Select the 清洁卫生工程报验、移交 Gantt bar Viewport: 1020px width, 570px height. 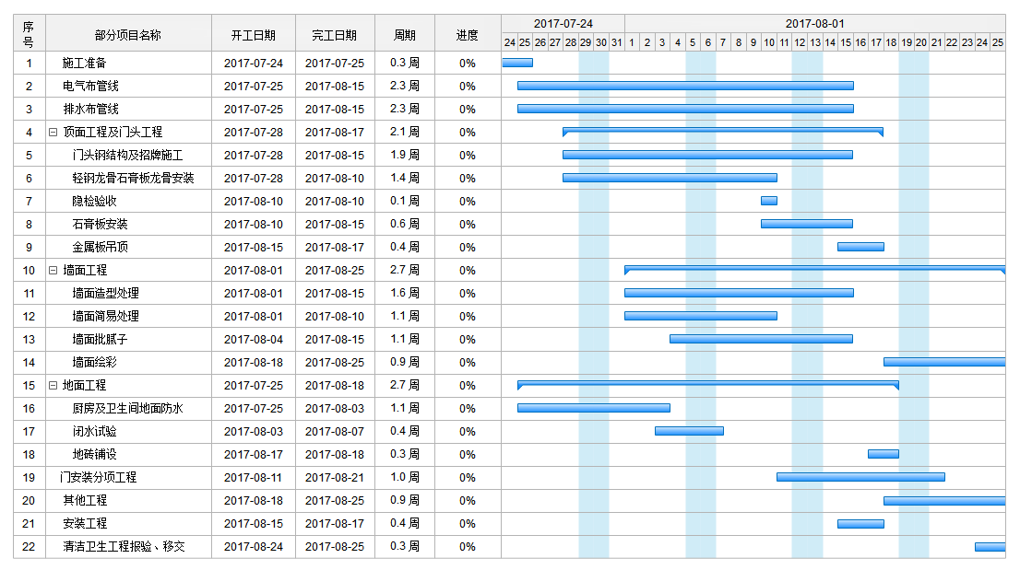point(990,547)
